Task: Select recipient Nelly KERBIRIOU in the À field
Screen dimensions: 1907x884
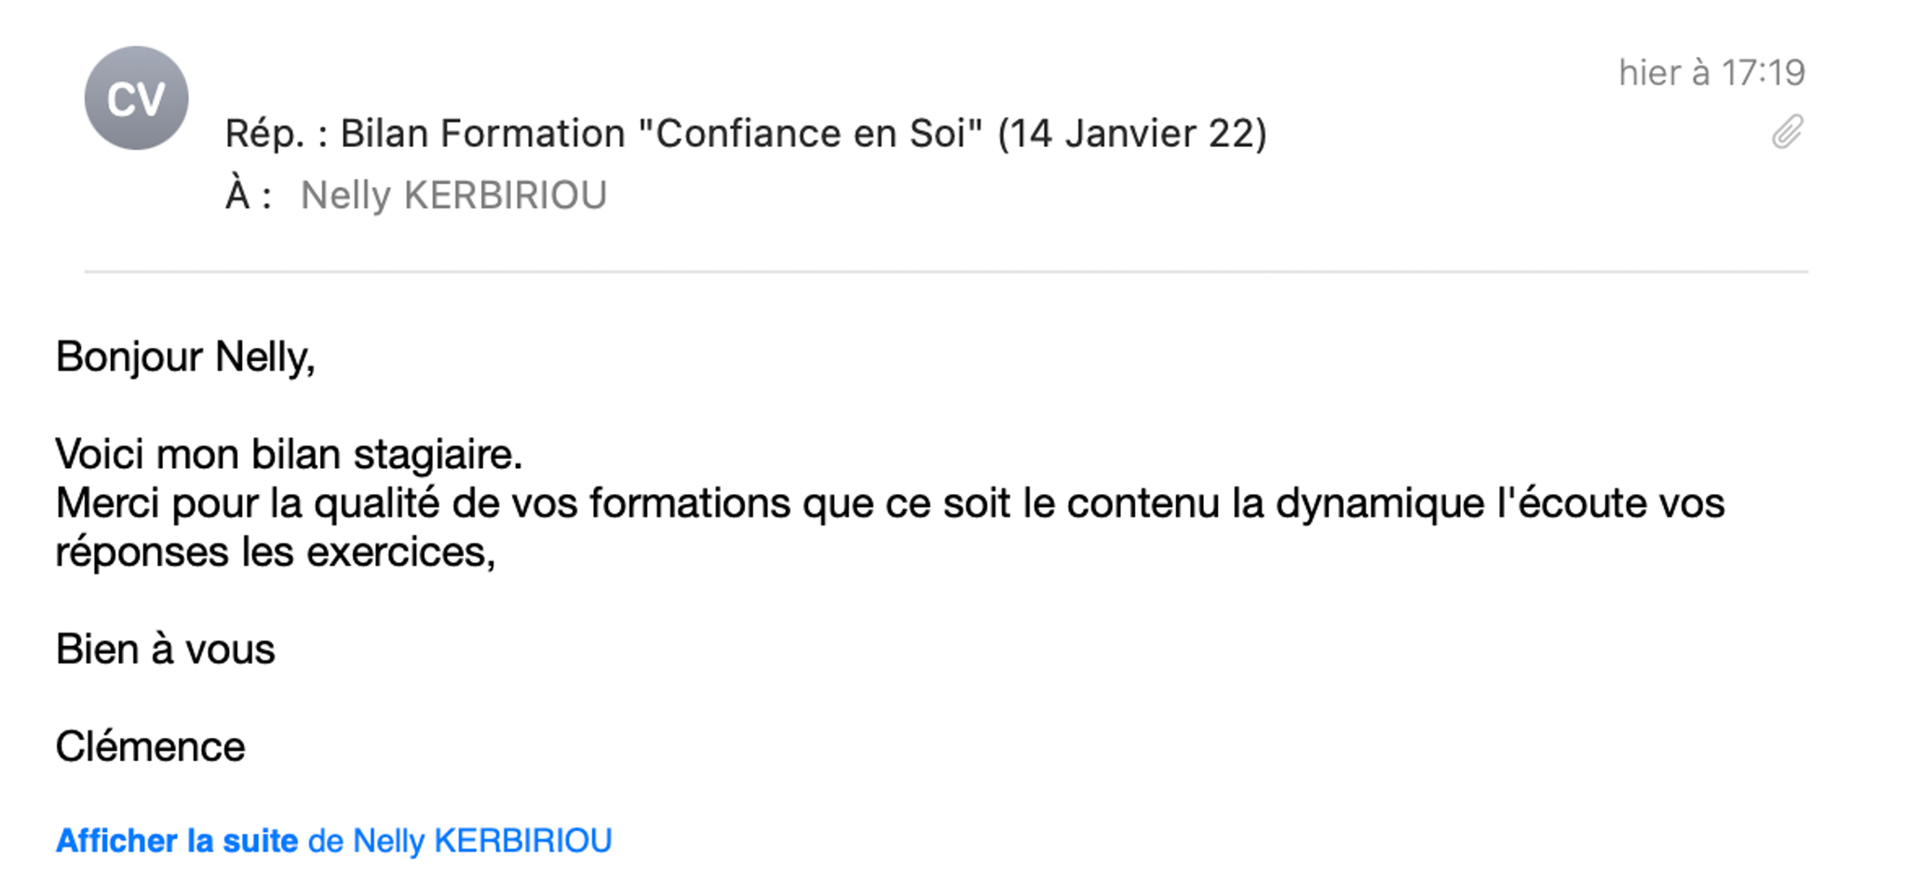Action: pos(453,195)
